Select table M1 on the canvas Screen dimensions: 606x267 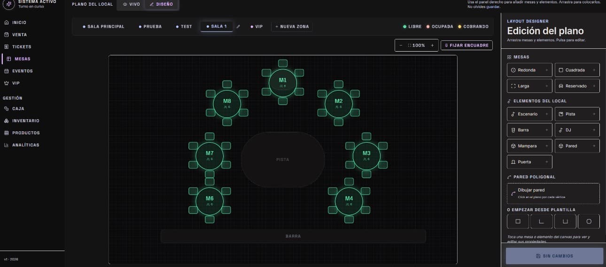pyautogui.click(x=283, y=82)
